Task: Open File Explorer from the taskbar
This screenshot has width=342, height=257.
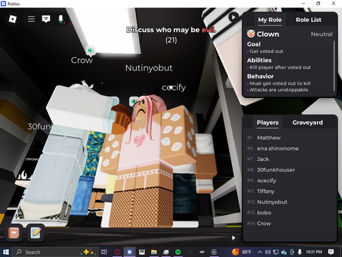Action: click(x=154, y=252)
